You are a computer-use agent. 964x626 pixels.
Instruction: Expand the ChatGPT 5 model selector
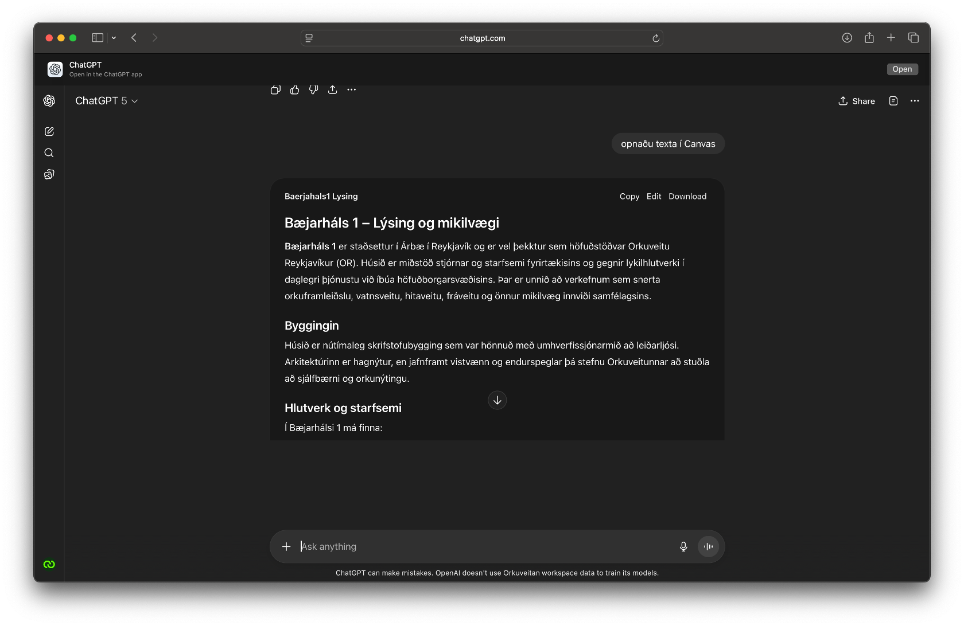coord(107,101)
